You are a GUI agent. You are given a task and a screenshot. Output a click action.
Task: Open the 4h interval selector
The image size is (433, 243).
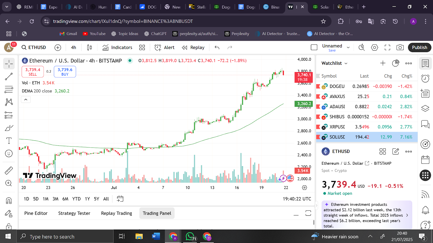(74, 48)
